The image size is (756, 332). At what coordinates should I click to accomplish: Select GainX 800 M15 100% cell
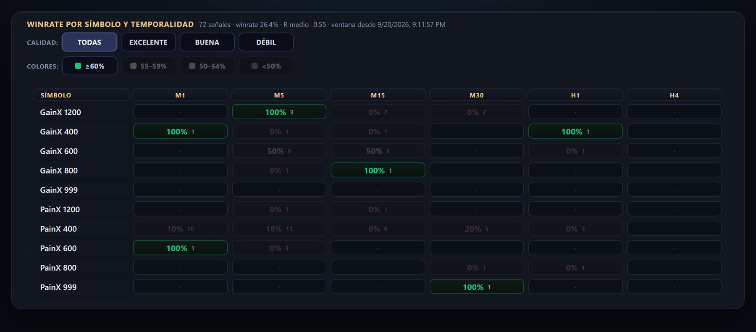(378, 170)
